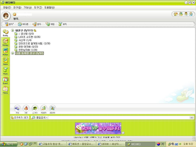This screenshot has height=147, width=196.
Task: Open the Event sidebar tab
Action: click(5, 80)
